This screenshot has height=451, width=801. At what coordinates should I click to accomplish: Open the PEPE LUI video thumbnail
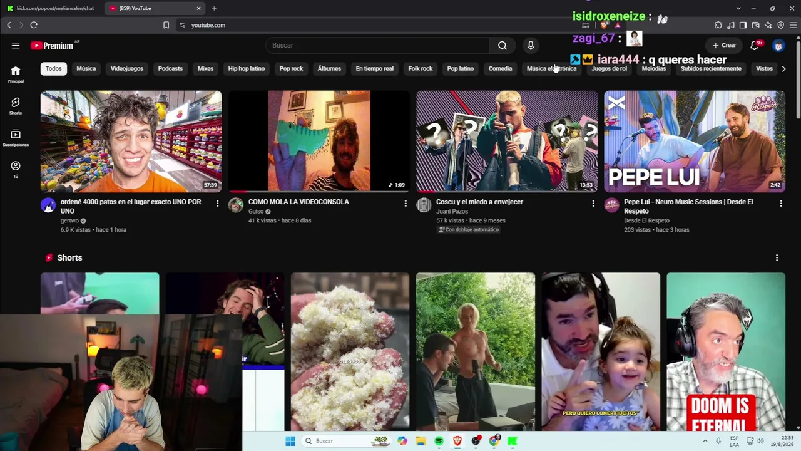[x=695, y=142]
